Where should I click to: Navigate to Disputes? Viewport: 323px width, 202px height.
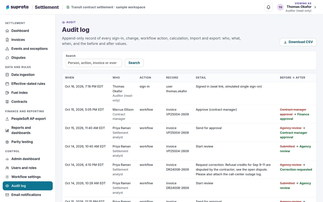pyautogui.click(x=28, y=58)
